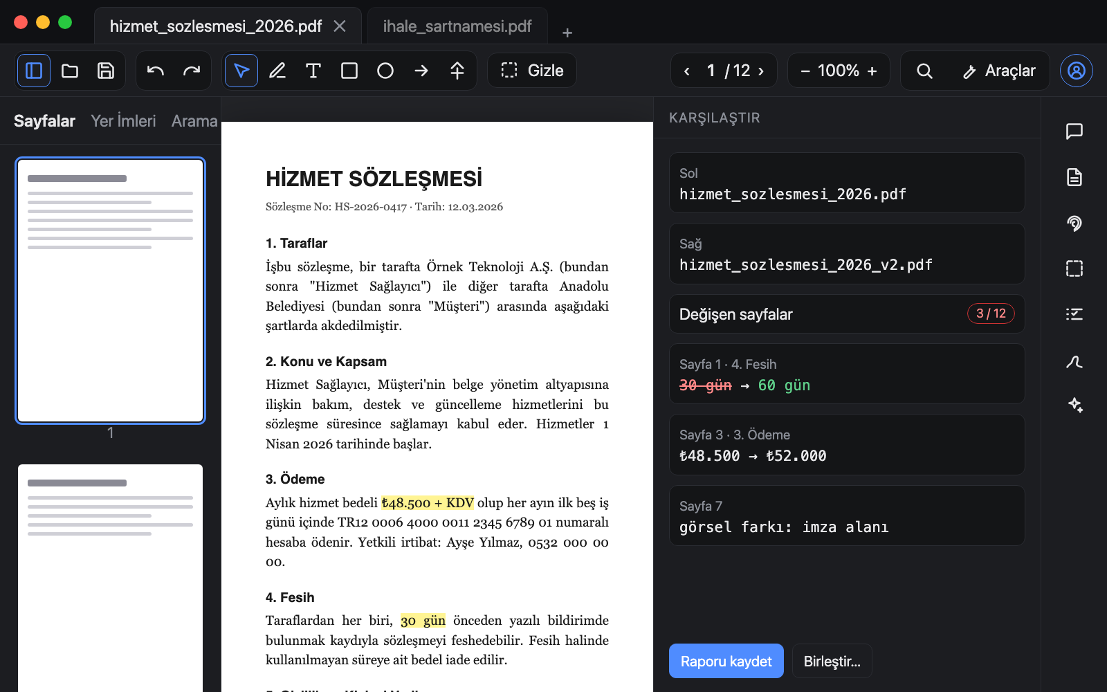Image resolution: width=1107 pixels, height=692 pixels.
Task: Click the highlighted ₺48.500 + KDV text
Action: [428, 503]
